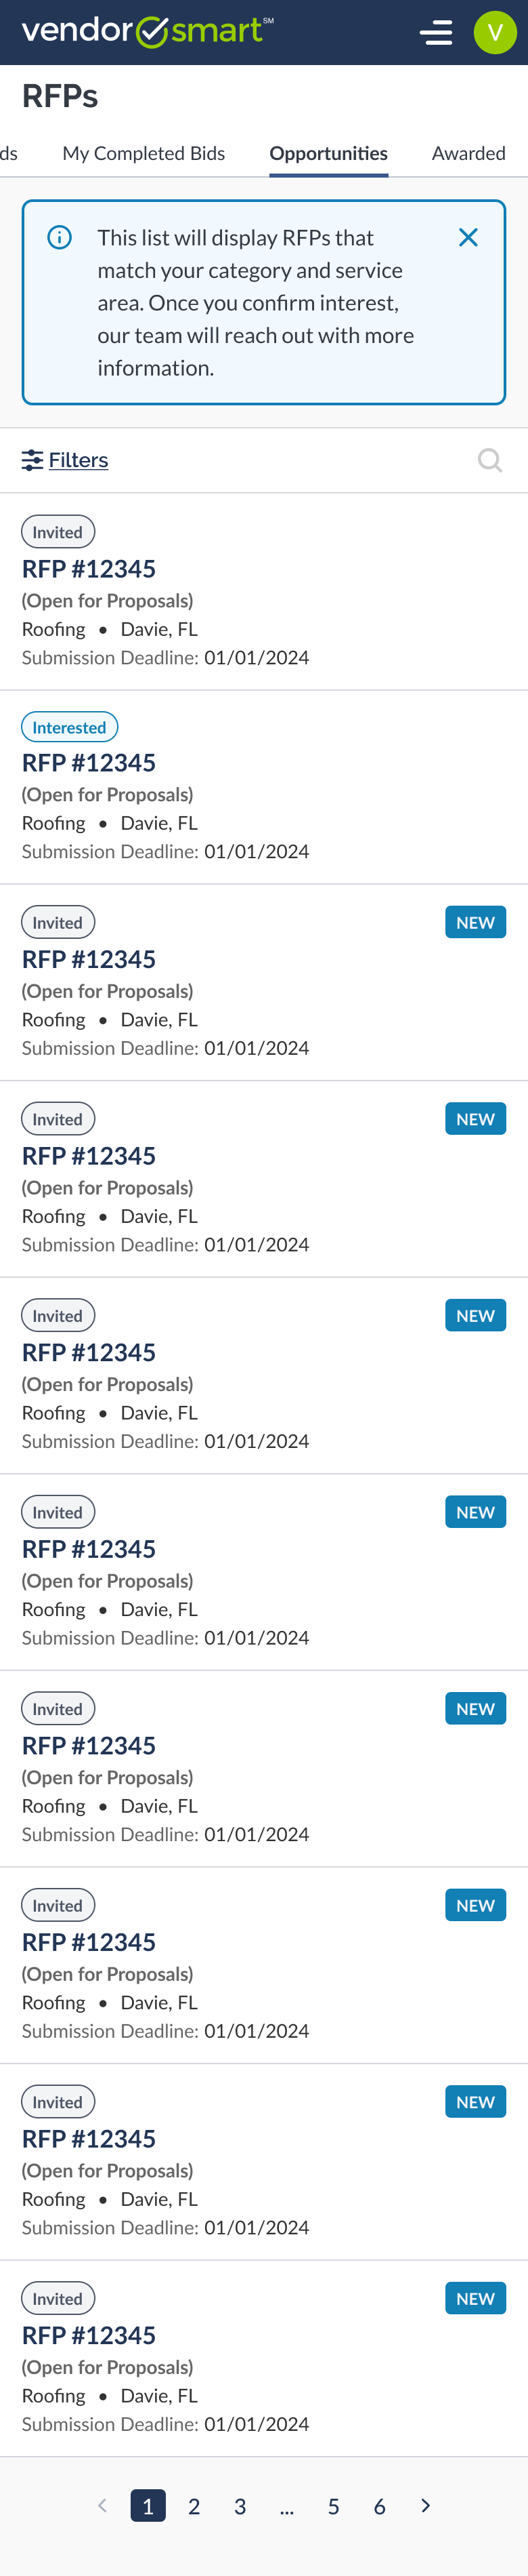Open the Filters link
This screenshot has height=2576, width=528.
pos(78,460)
